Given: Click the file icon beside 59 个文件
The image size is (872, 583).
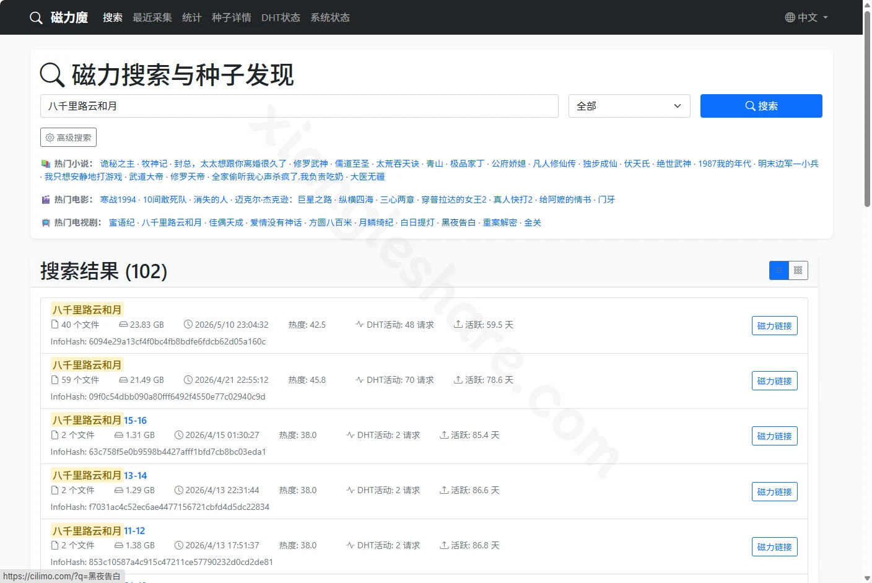Looking at the screenshot, I should coord(54,380).
